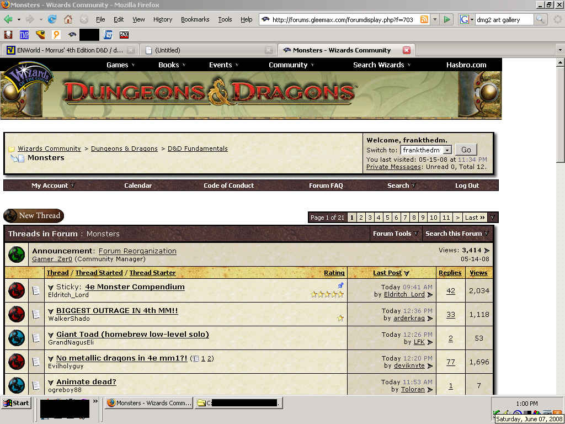Click Firefox icon in taskbar Monsters window button
This screenshot has height=424, width=565.
click(111, 402)
